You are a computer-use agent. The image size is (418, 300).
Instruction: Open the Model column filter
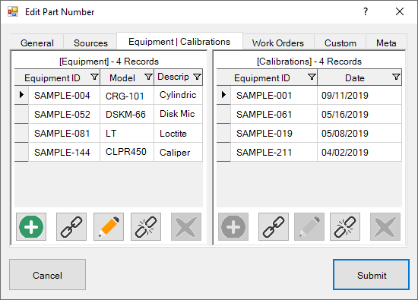pyautogui.click(x=148, y=77)
